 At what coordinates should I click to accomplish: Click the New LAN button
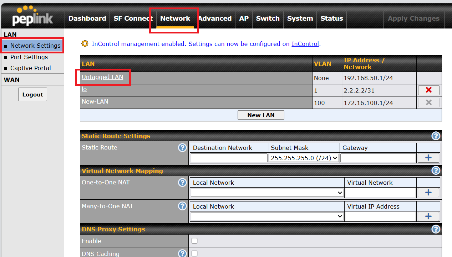261,115
